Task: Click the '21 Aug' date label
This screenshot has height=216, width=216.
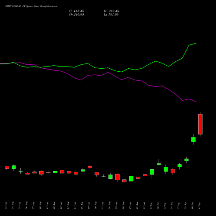Action: click(x=103, y=206)
